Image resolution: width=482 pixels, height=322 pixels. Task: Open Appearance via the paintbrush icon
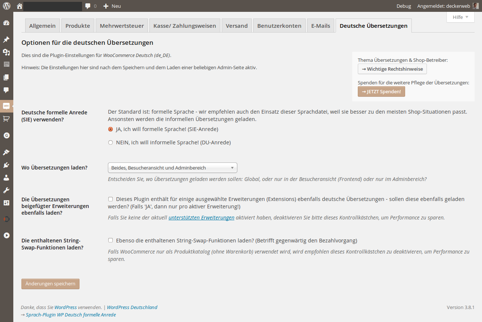[6, 152]
